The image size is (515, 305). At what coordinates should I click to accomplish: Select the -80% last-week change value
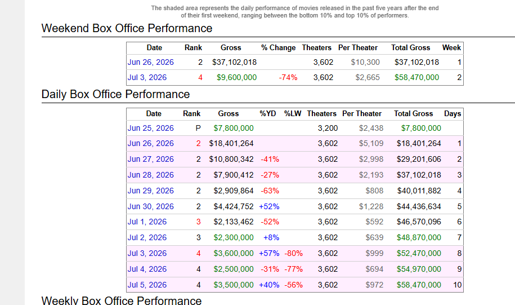(293, 253)
